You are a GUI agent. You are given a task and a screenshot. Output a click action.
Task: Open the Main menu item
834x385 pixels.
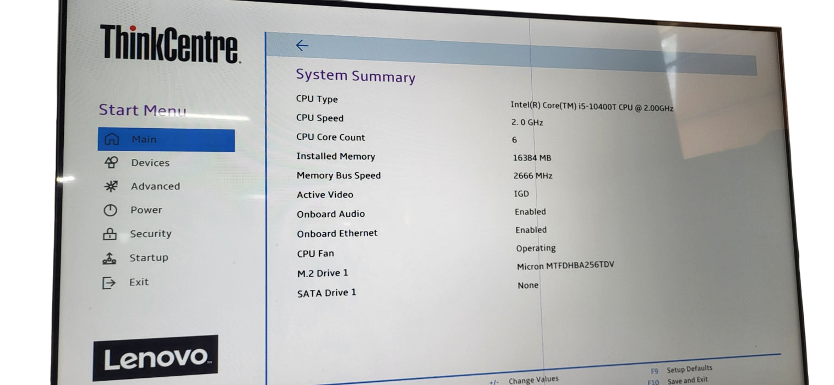pos(166,140)
